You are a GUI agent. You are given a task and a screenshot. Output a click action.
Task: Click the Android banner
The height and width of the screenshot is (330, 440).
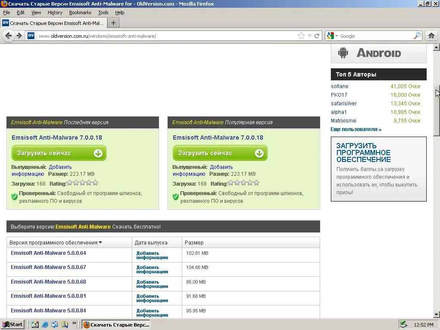[x=379, y=53]
